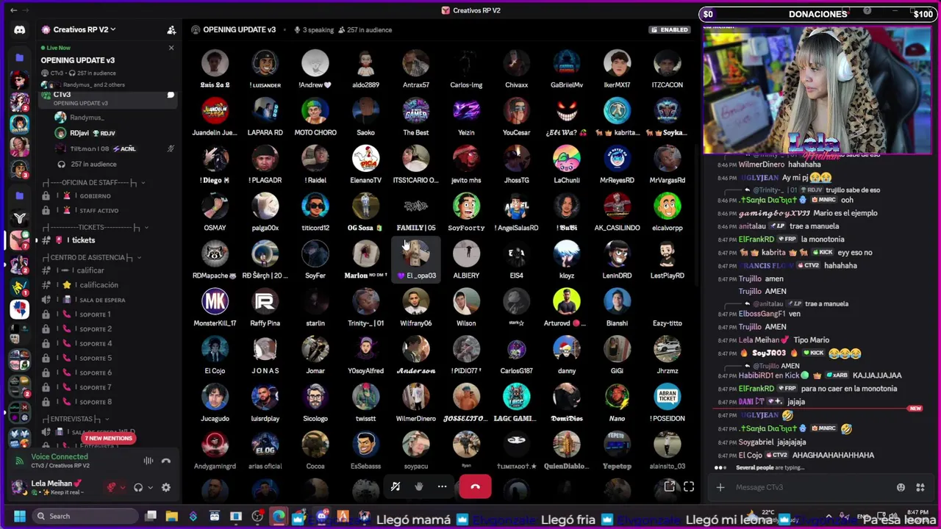
Task: Collapse the ENTREVISTAS category
Action: click(76, 419)
